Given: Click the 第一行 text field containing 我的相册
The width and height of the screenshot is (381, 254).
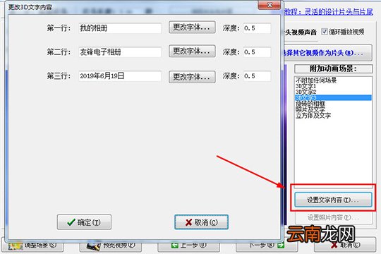Looking at the screenshot, I should 120,28.
